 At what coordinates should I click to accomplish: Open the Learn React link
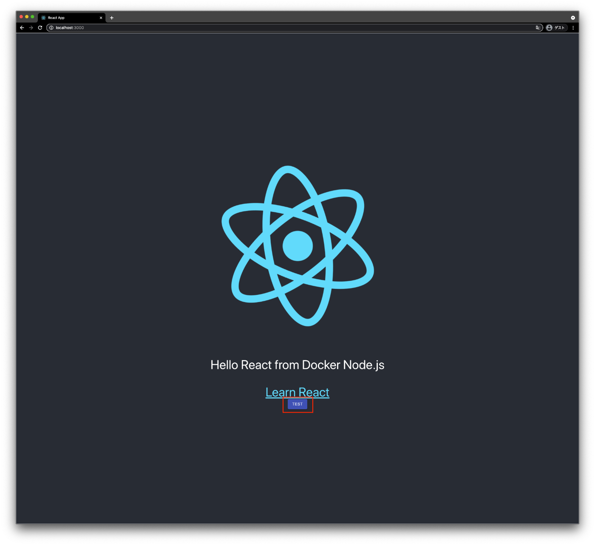click(297, 392)
